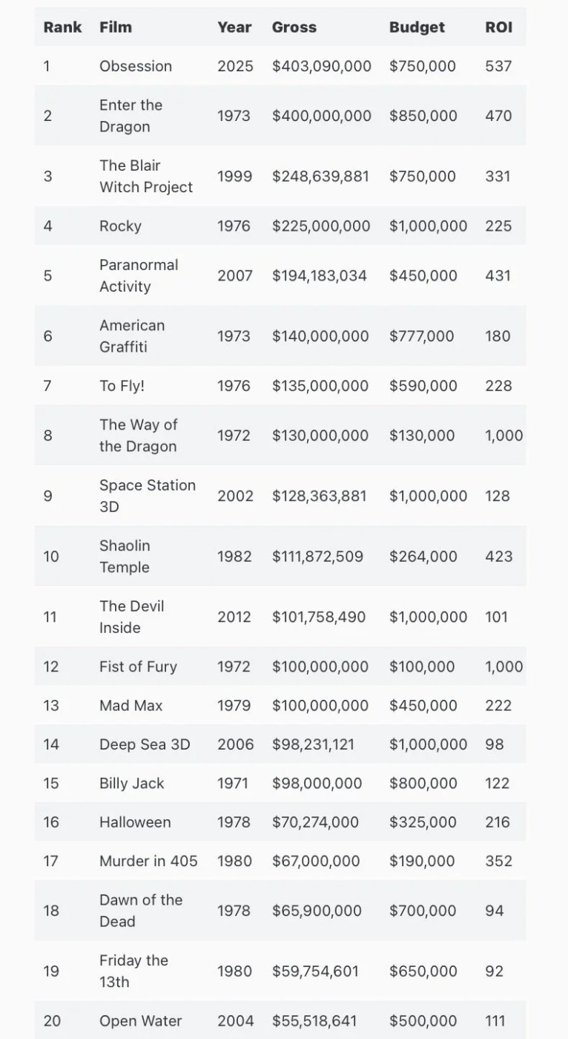This screenshot has width=568, height=1039.
Task: Select the Obsession film title
Action: [136, 66]
